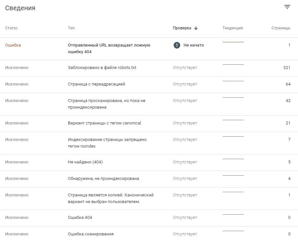Open the Страница просканирована, но пока не проиндексирована row
298x242 pixels.
[149, 104]
